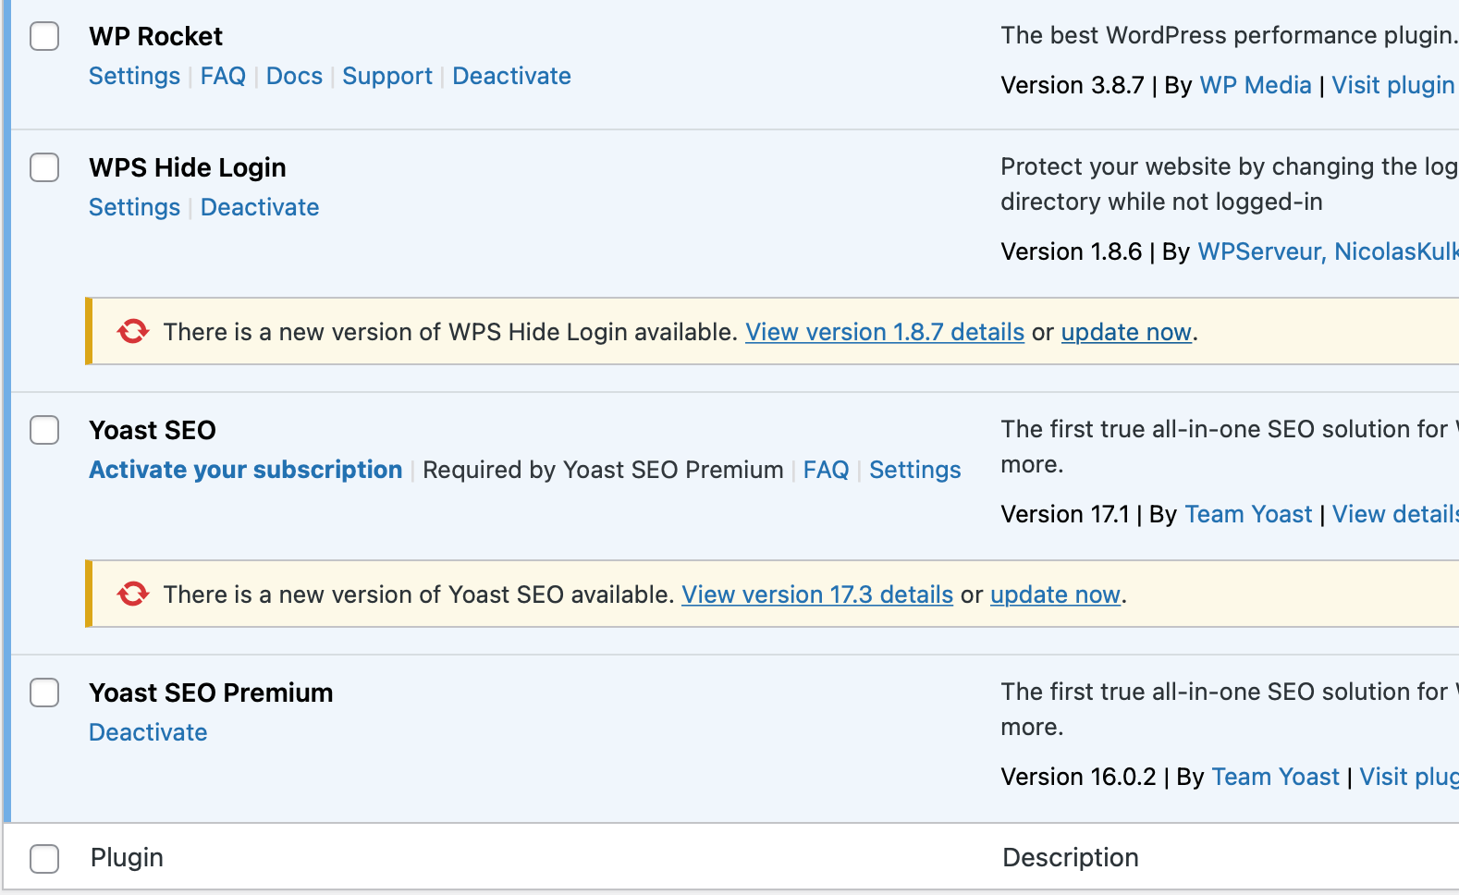The height and width of the screenshot is (895, 1459).
Task: Deactivate Yoast SEO Premium
Action: [x=148, y=732]
